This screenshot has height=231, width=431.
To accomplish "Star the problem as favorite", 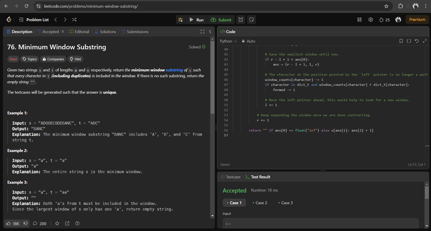I will click(x=57, y=223).
